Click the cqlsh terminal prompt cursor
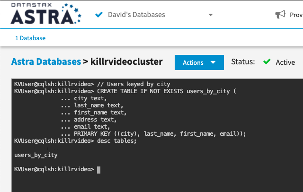Viewport: 303px width, 192px height. click(x=98, y=170)
